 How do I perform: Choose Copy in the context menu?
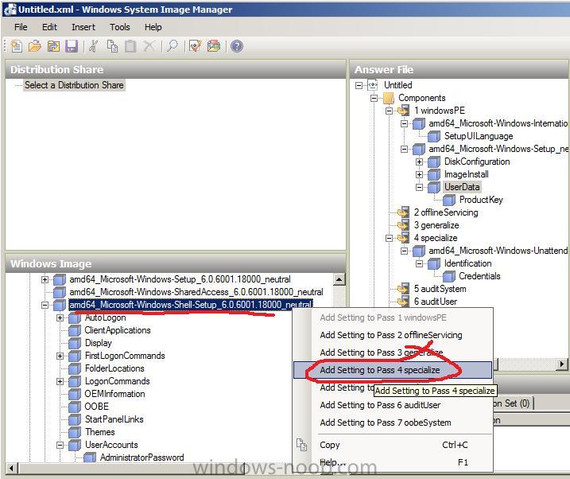(393, 445)
